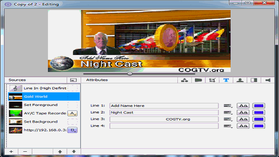Toggle dashed layer slot for Set Background

tap(73, 122)
